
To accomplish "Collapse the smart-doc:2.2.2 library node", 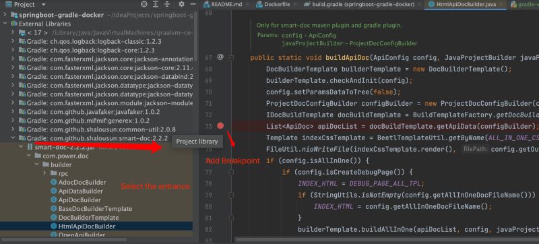I will tap(13, 138).
